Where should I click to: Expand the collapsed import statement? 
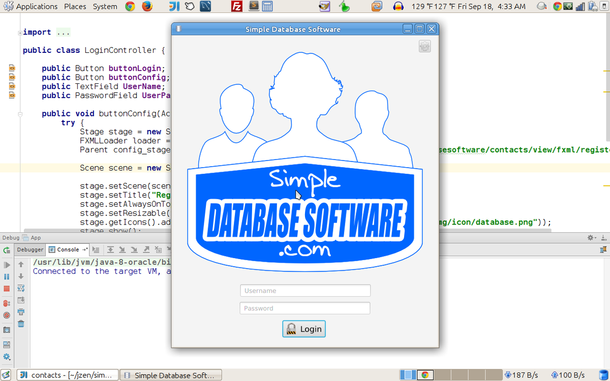tap(20, 33)
